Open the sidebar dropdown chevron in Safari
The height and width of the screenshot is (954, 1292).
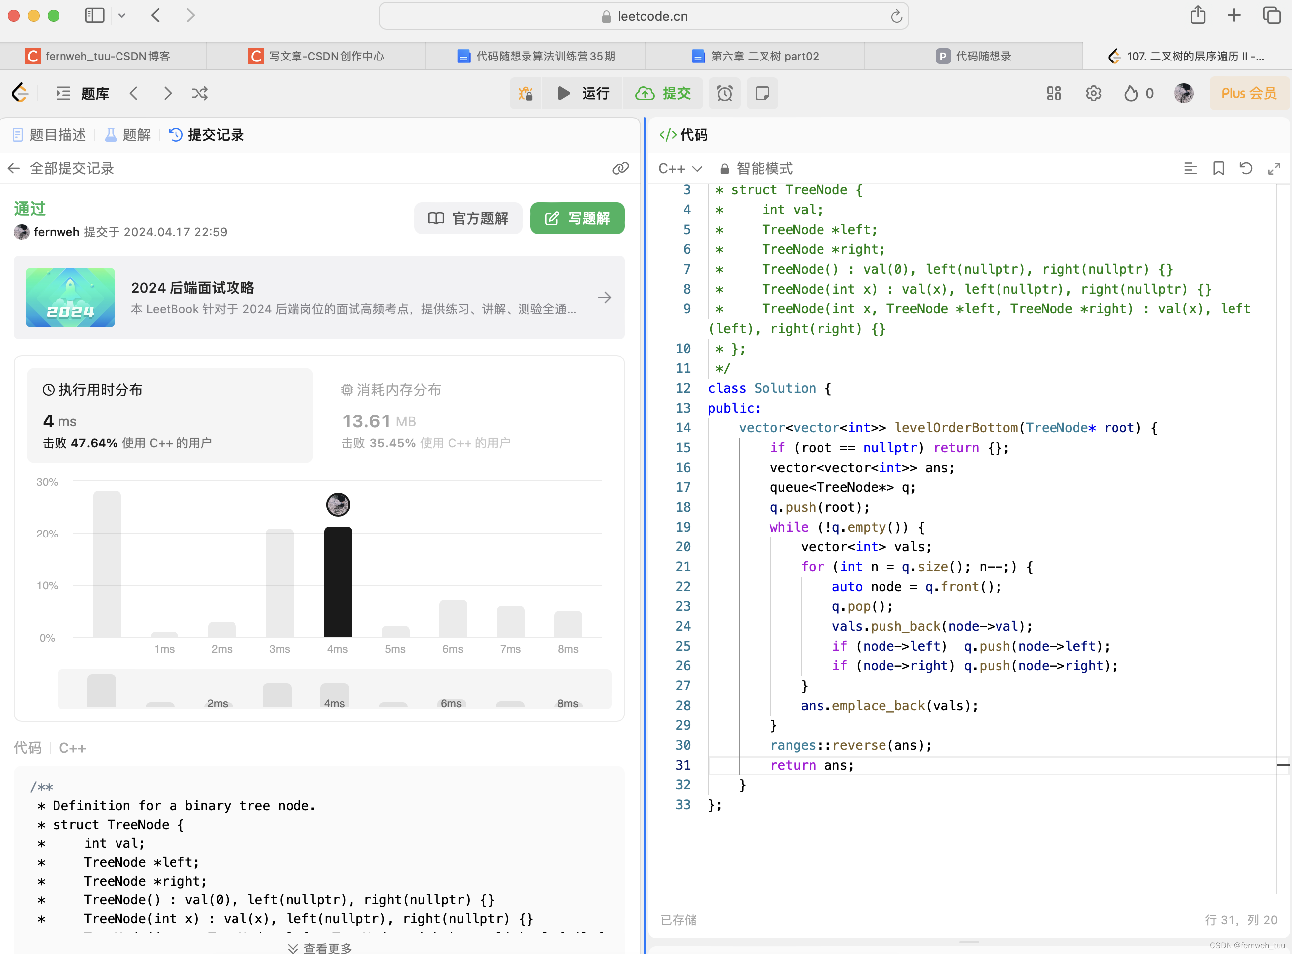click(122, 15)
